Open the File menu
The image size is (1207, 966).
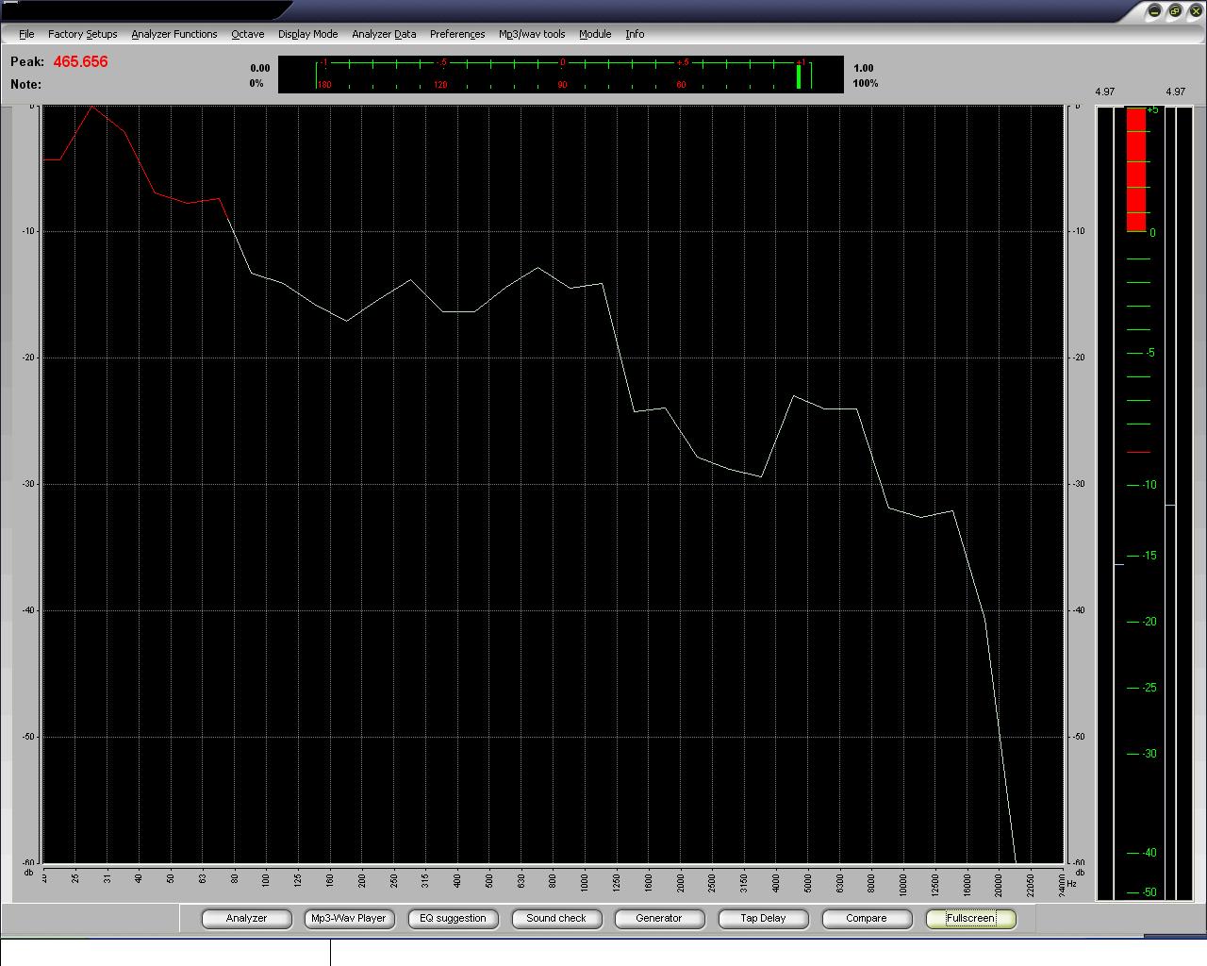pos(26,34)
